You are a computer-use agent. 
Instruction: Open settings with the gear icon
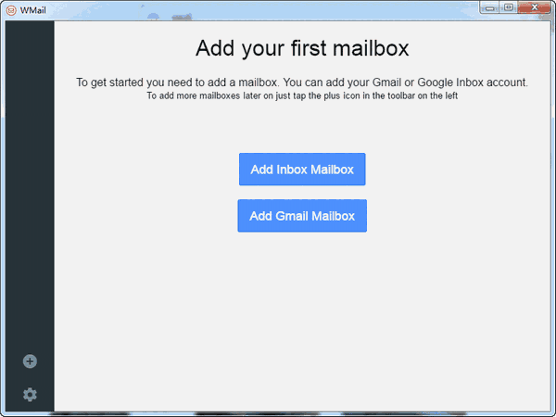click(30, 395)
